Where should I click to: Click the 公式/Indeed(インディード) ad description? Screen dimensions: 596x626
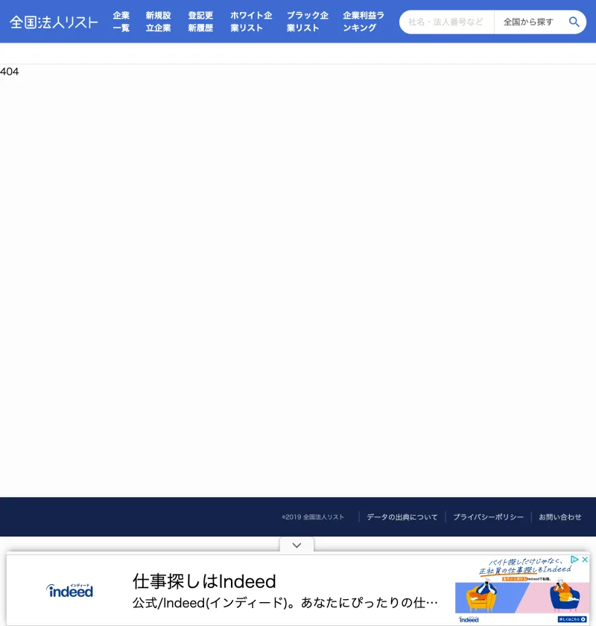285,603
